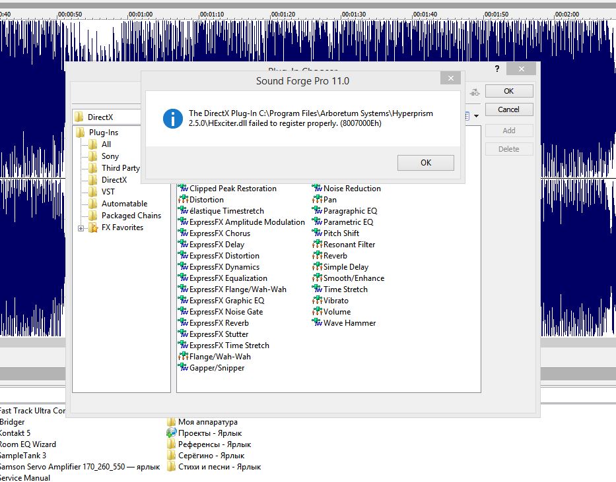Select ExpressFX Dynamics plug-in icon
This screenshot has width=616, height=482.
click(183, 266)
